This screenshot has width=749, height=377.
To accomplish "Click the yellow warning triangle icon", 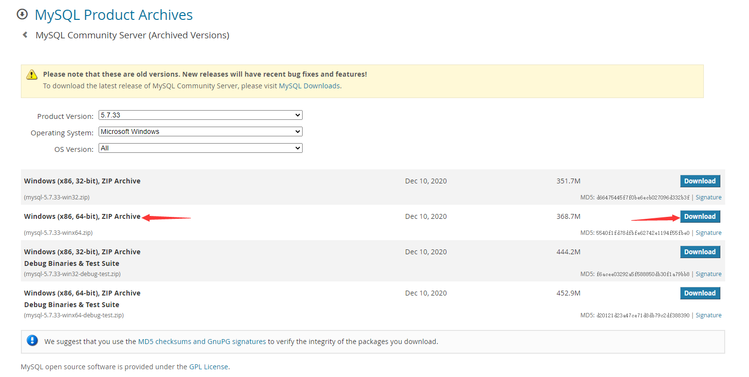I will click(x=32, y=75).
